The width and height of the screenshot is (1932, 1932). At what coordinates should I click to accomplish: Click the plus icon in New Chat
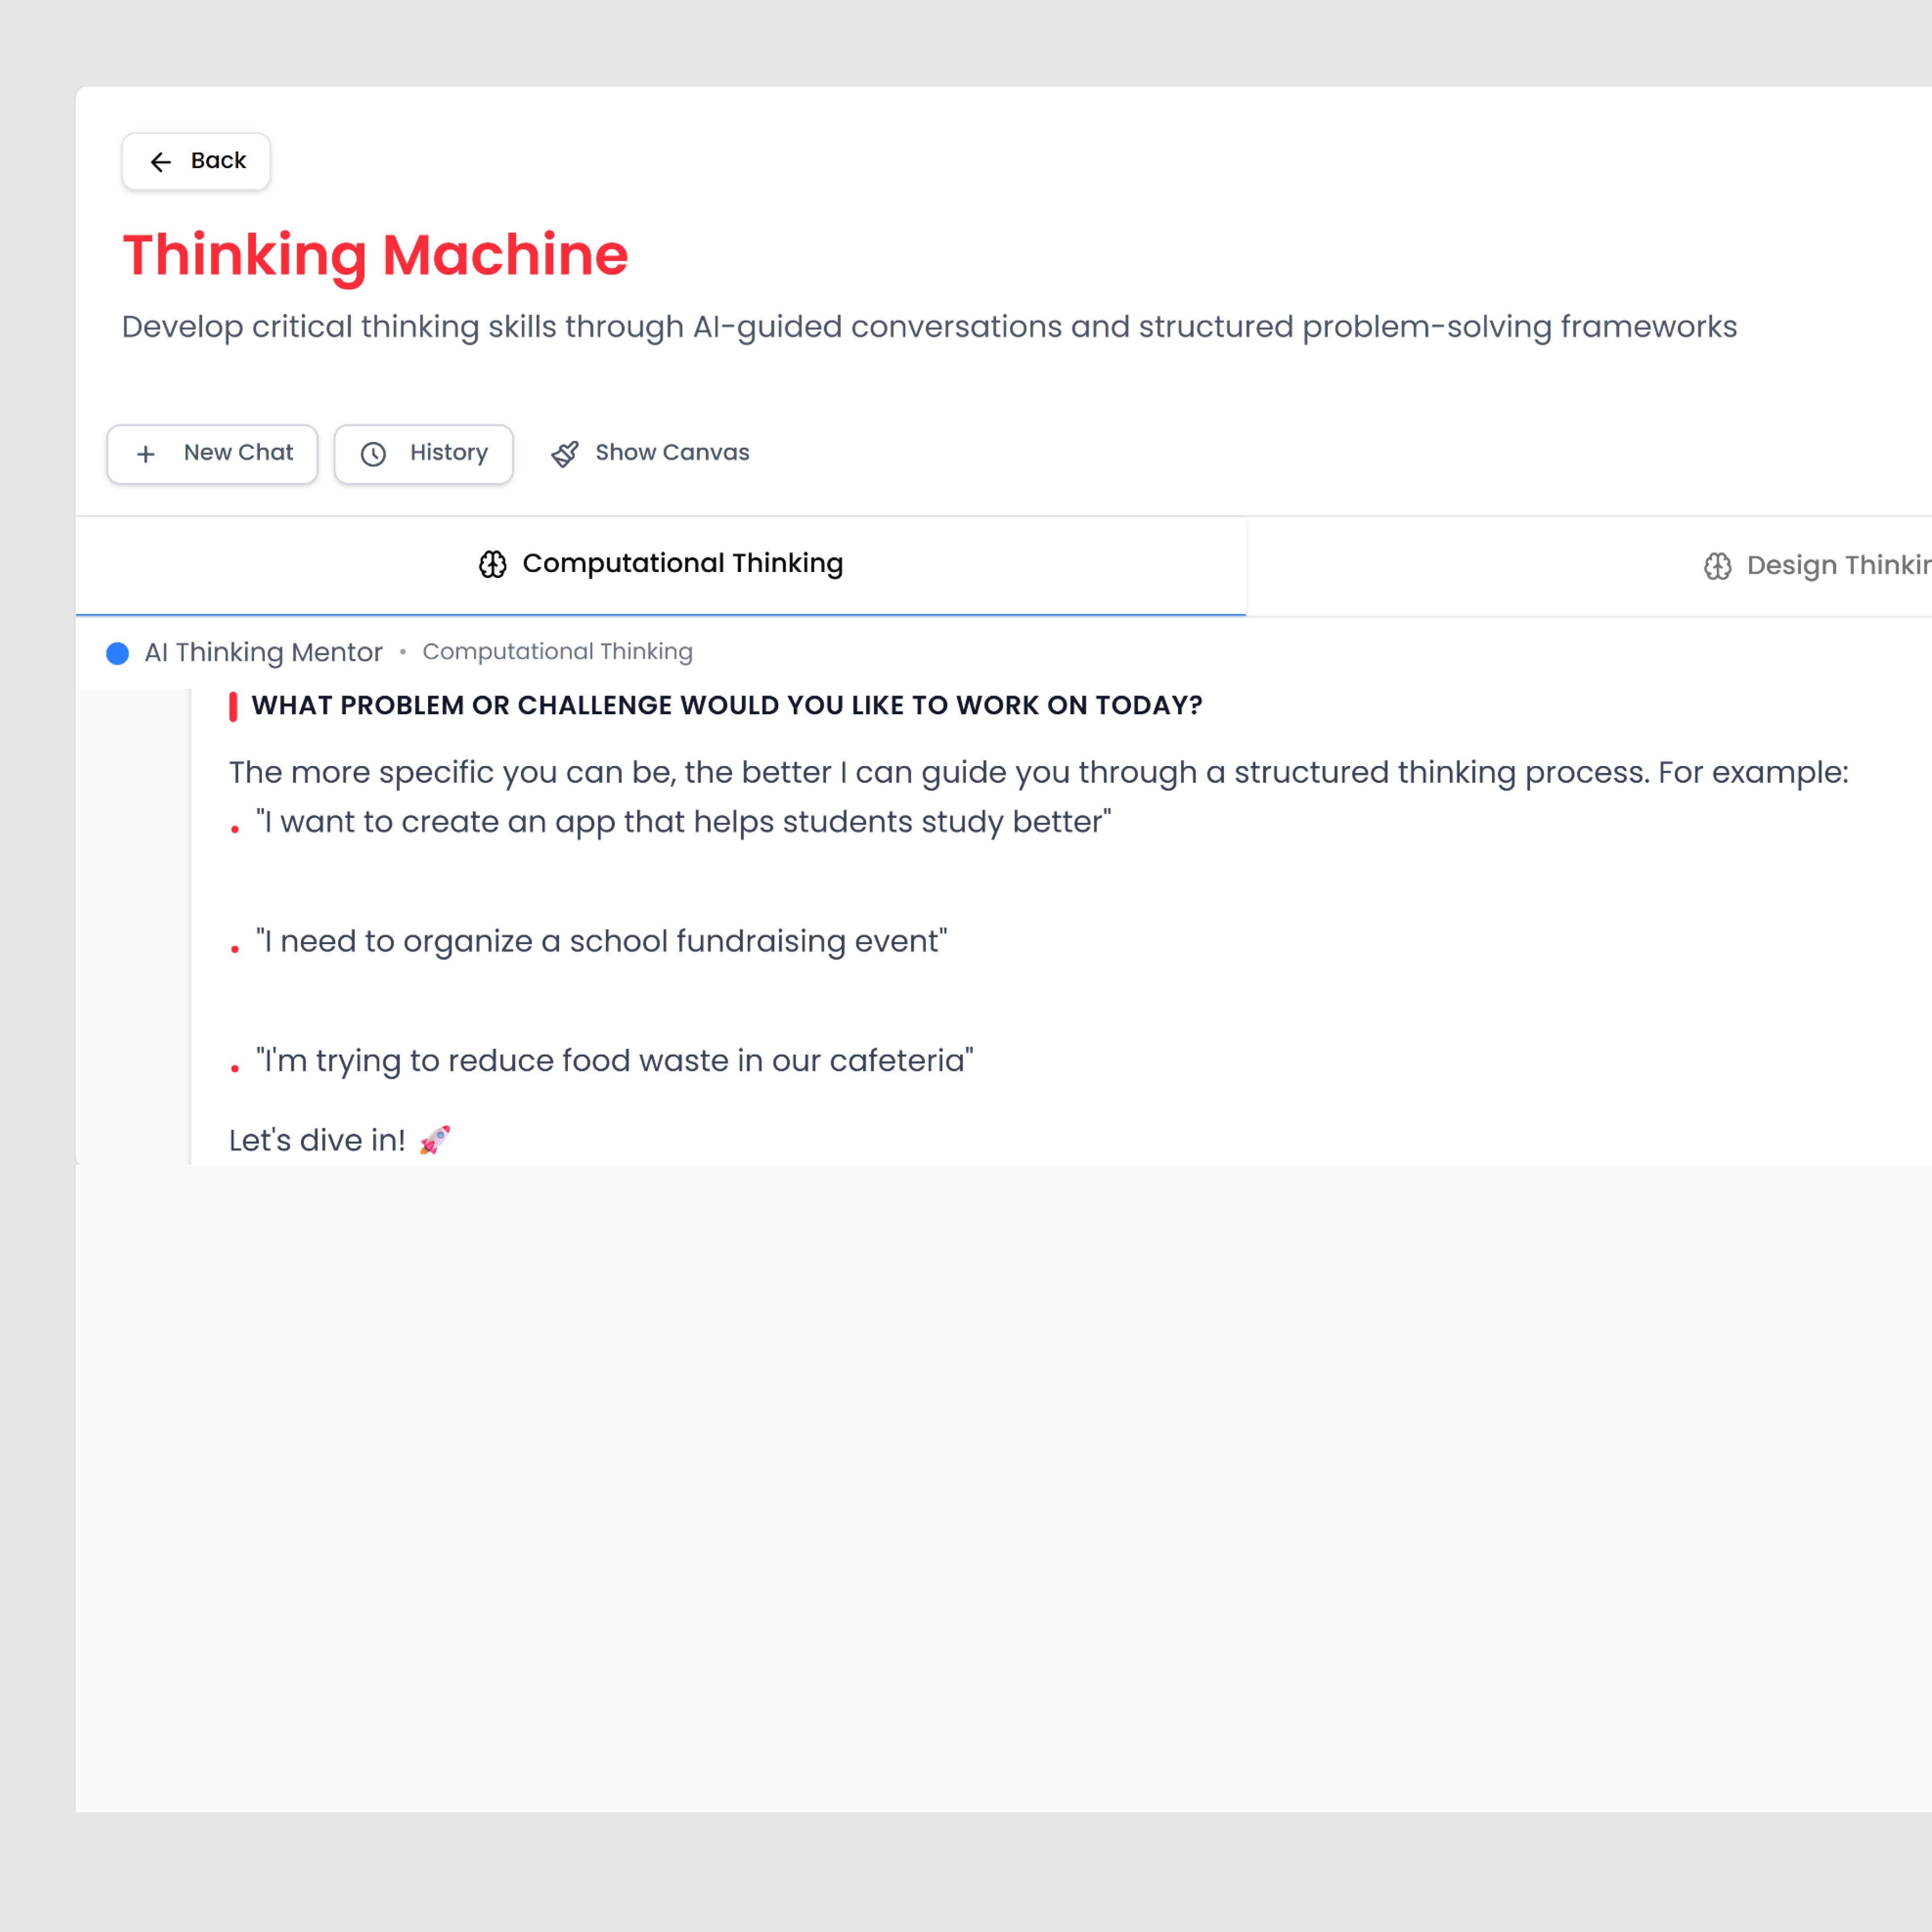click(x=146, y=454)
